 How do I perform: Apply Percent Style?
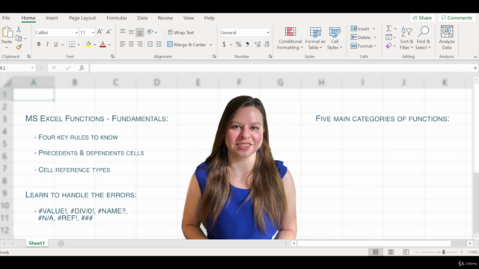pos(239,45)
